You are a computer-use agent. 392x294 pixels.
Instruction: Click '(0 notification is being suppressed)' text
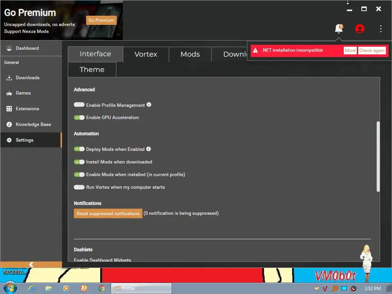coord(181,213)
